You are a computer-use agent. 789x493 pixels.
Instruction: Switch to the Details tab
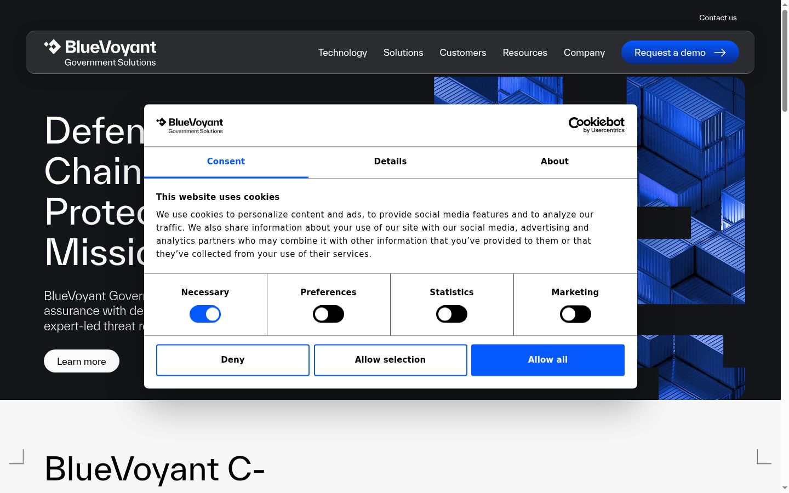click(390, 162)
